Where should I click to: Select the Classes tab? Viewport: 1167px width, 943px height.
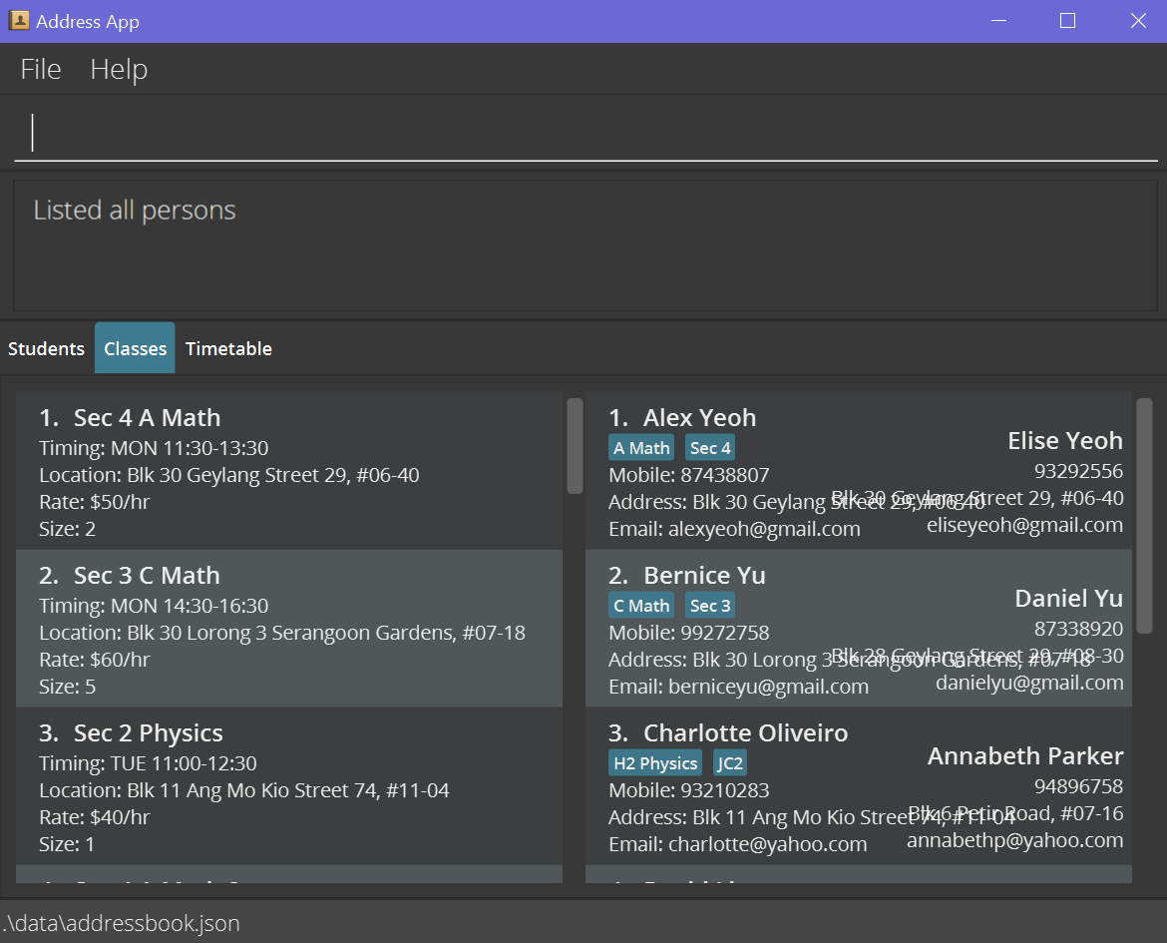click(135, 348)
